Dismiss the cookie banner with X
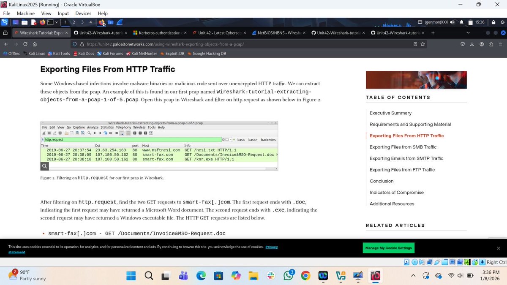The image size is (507, 285). [499, 248]
